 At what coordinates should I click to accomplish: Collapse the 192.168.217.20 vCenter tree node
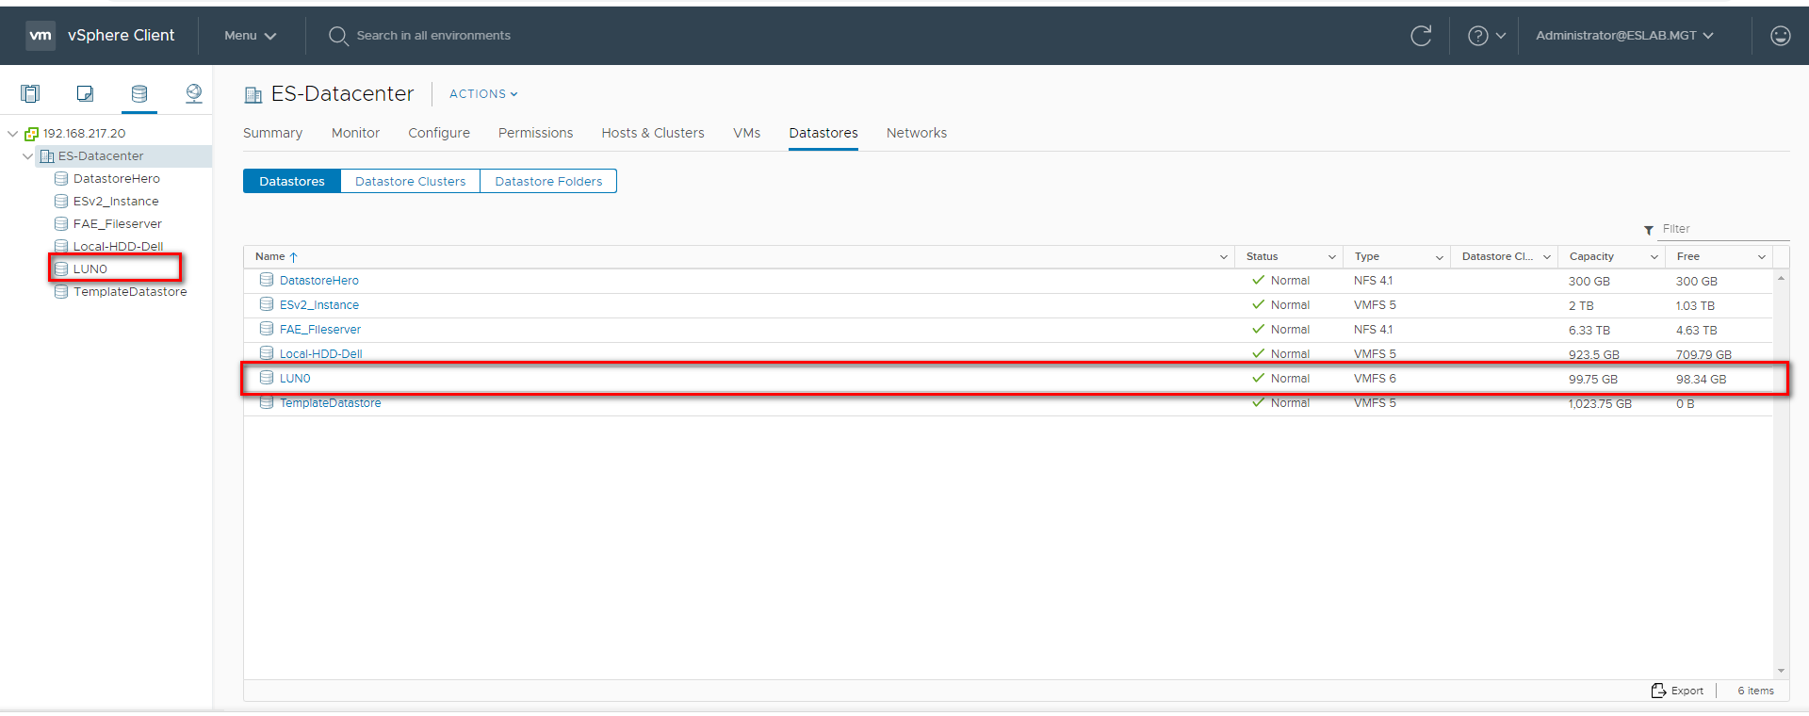(13, 134)
